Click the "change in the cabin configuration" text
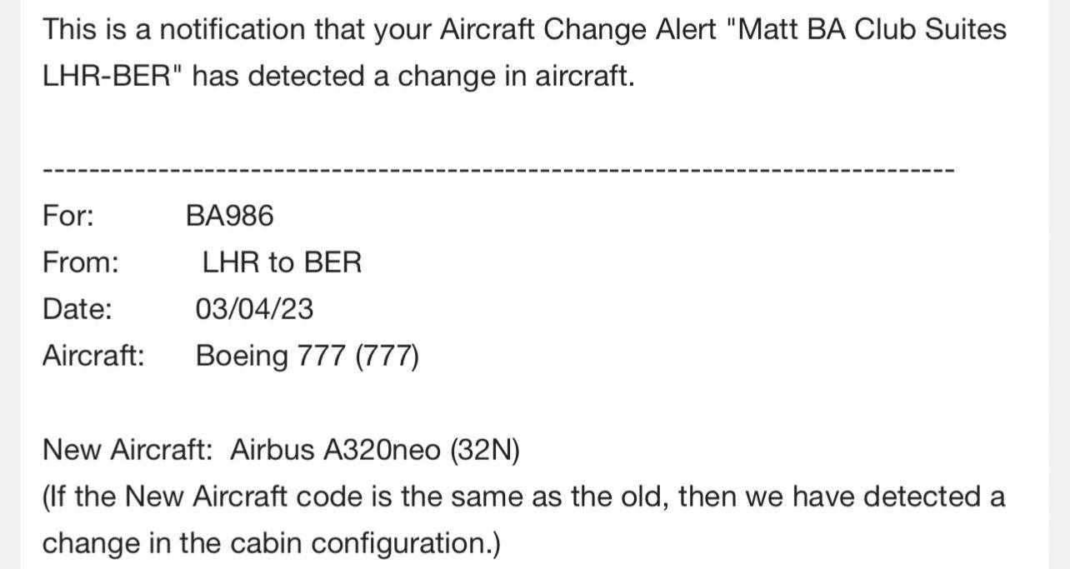 [272, 543]
